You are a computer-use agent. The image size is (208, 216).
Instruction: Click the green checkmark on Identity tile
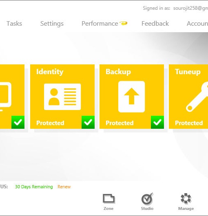point(88,122)
